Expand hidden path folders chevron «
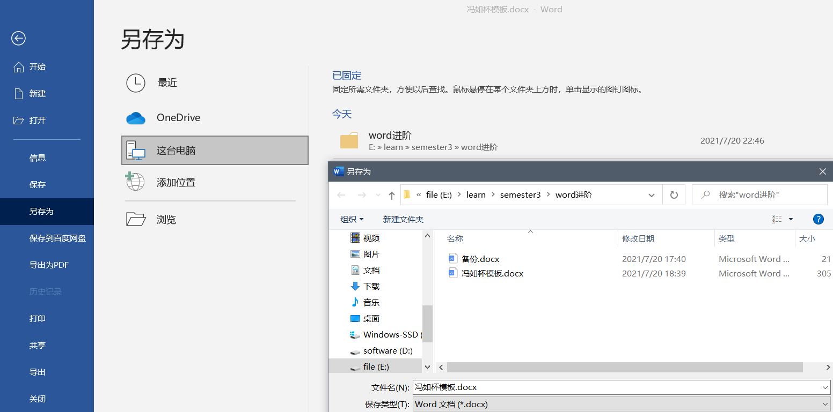The width and height of the screenshot is (833, 412). [x=419, y=195]
